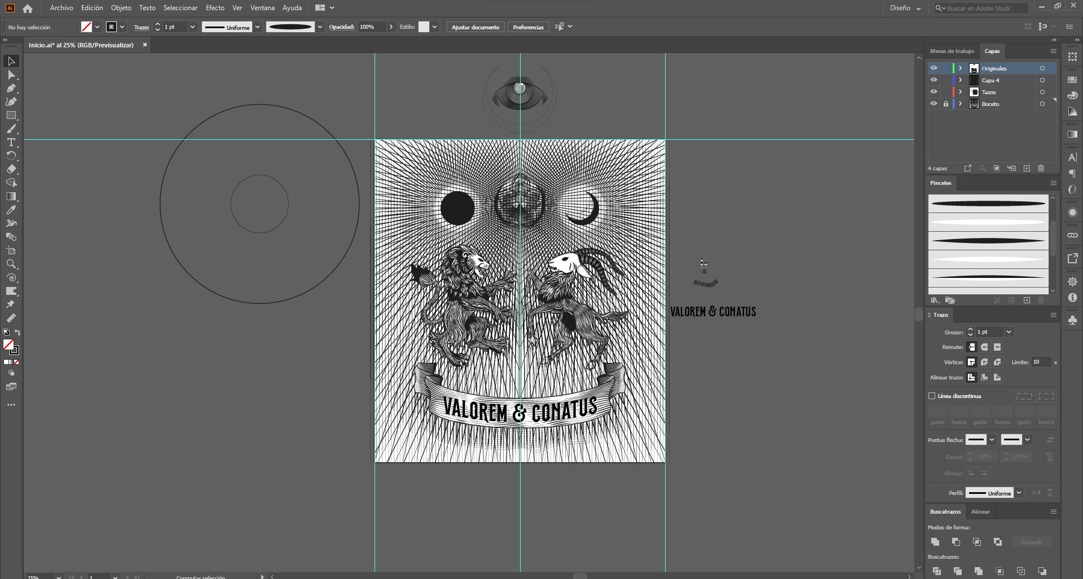Select the Type tool

(x=11, y=142)
